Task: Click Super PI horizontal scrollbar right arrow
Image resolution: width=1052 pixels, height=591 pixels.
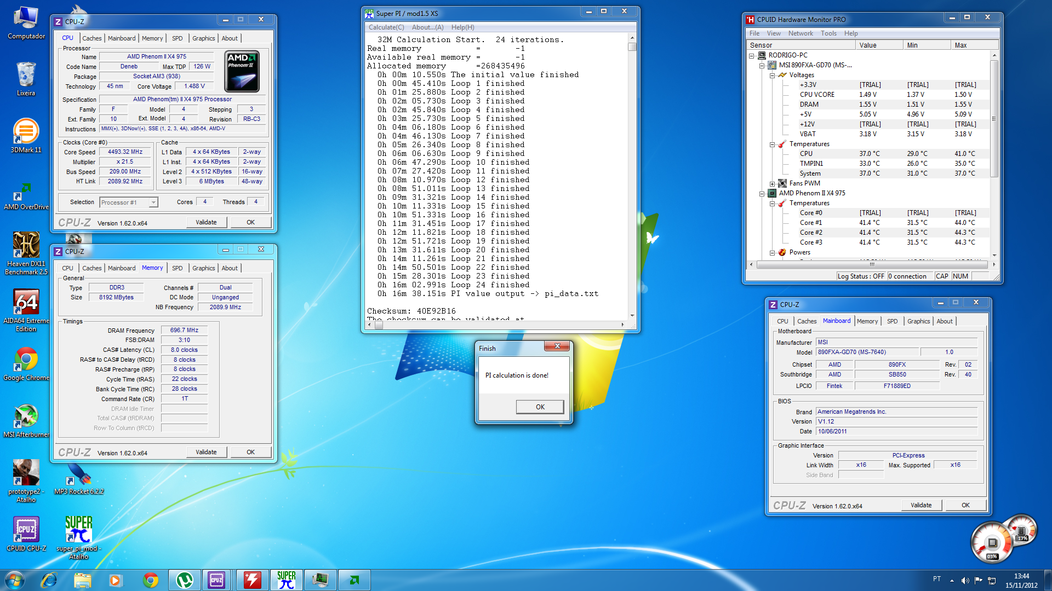Action: click(622, 325)
